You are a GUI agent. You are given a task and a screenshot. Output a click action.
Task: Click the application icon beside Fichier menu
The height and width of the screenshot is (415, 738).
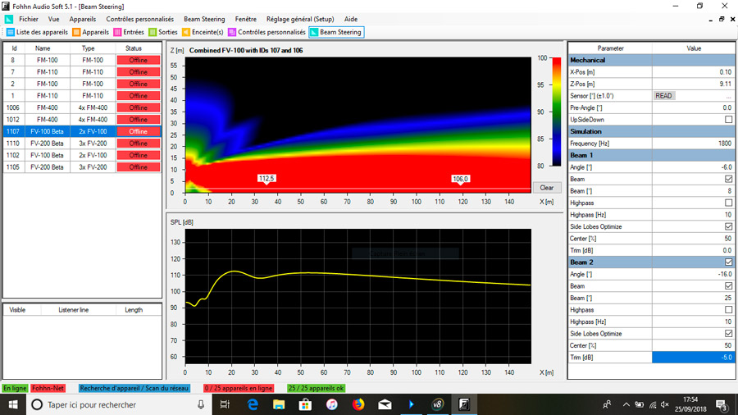pyautogui.click(x=9, y=20)
